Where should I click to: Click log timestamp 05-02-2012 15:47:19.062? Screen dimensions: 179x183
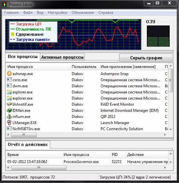point(27,162)
